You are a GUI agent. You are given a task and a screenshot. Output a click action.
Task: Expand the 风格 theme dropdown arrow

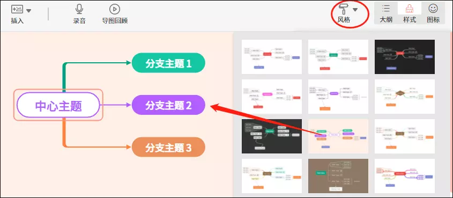pyautogui.click(x=355, y=10)
